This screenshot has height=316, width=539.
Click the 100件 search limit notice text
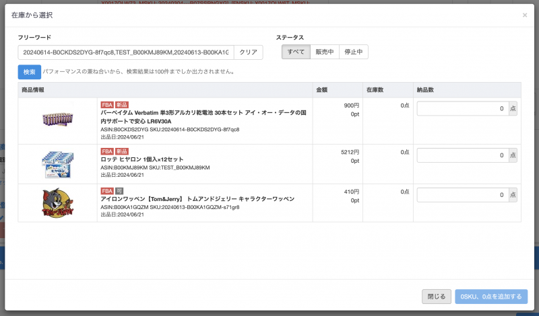(x=139, y=72)
